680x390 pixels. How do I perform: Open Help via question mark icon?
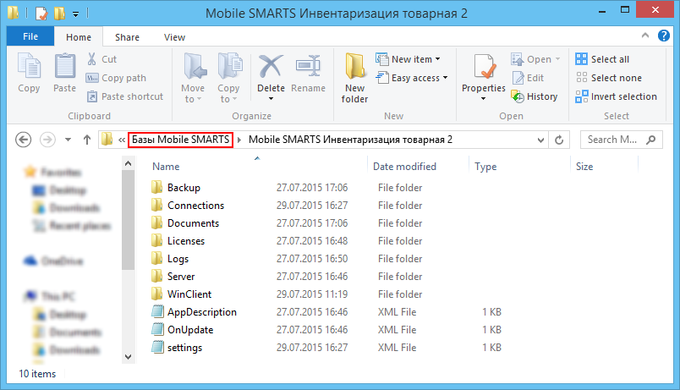[664, 36]
